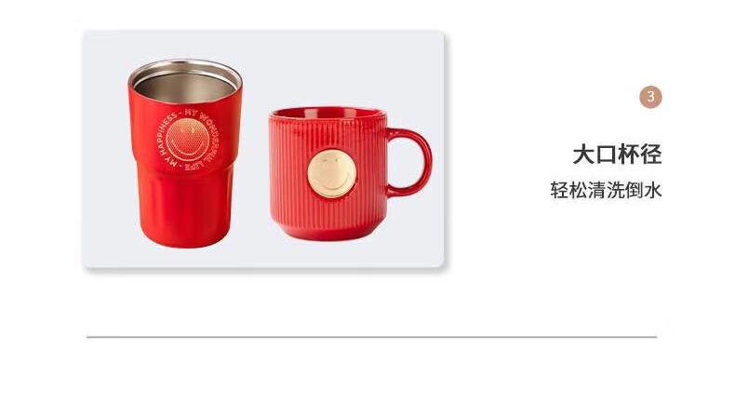This screenshot has height=403, width=735.
Task: Click the circled number 3 badge
Action: [650, 97]
